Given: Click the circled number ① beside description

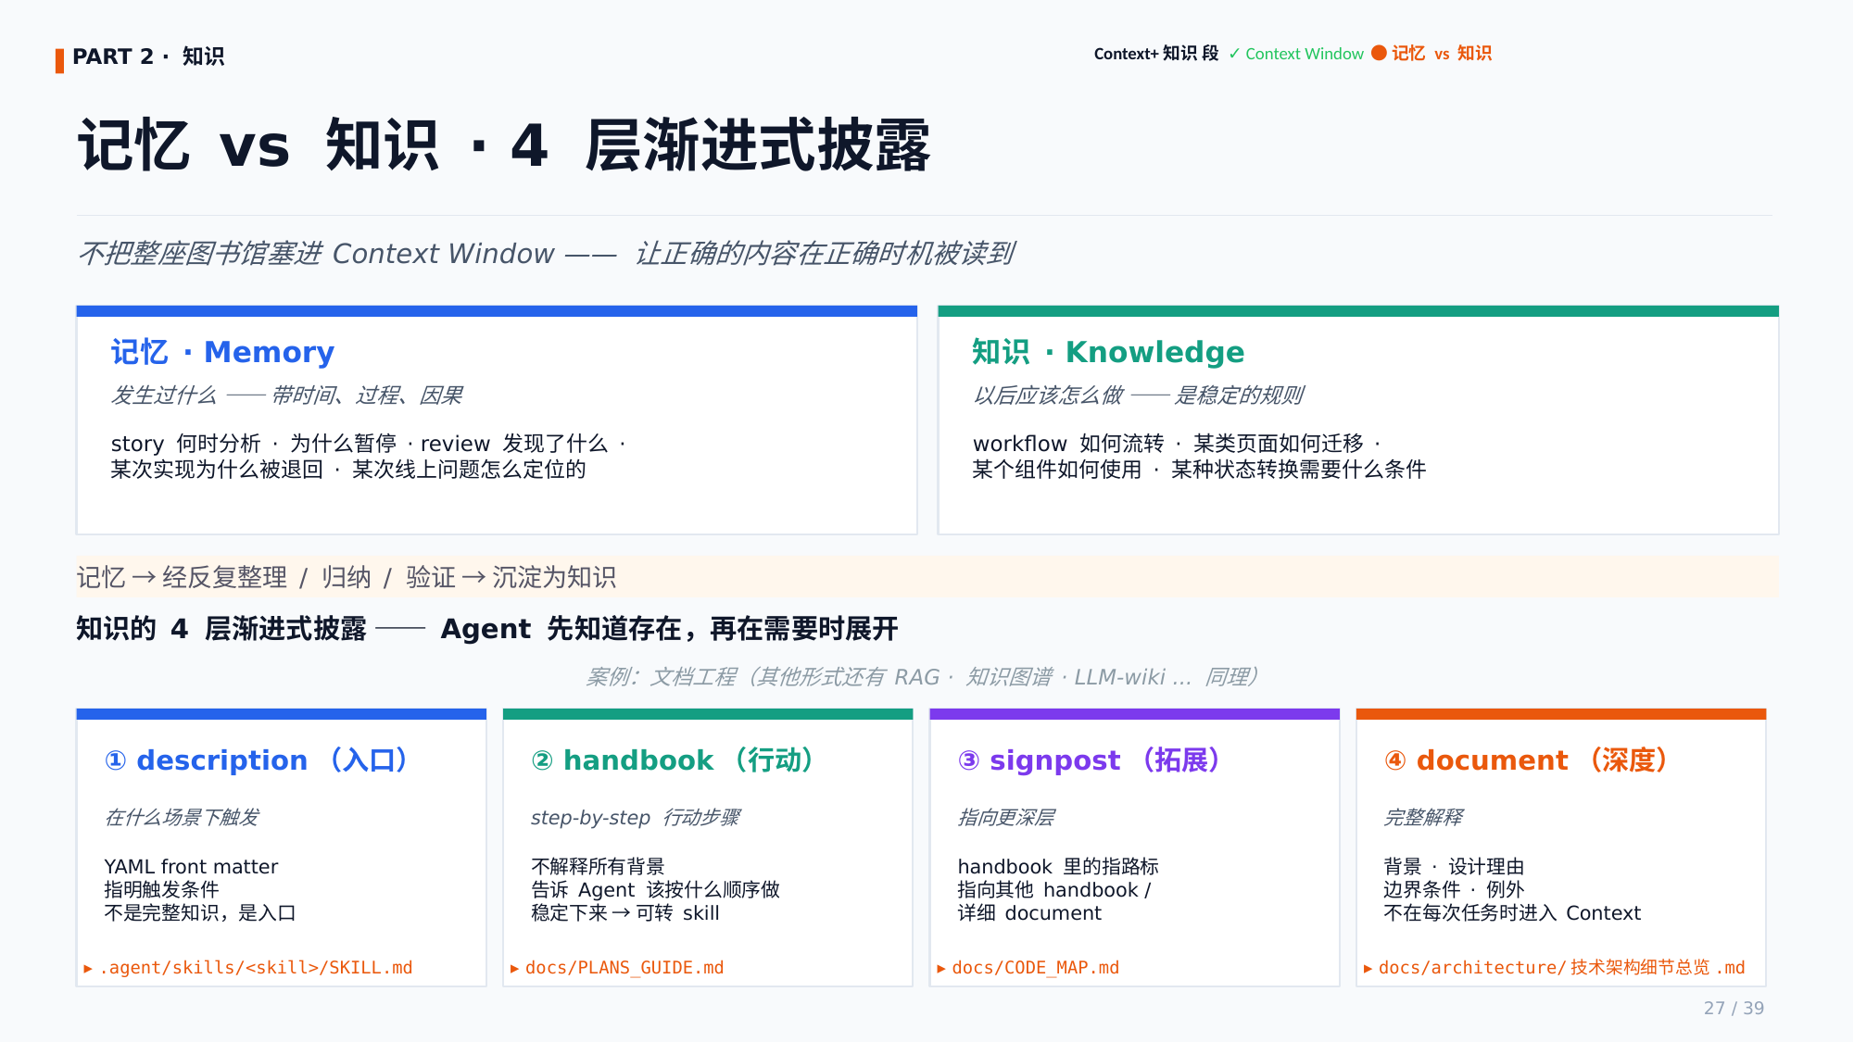Looking at the screenshot, I should coord(116,760).
